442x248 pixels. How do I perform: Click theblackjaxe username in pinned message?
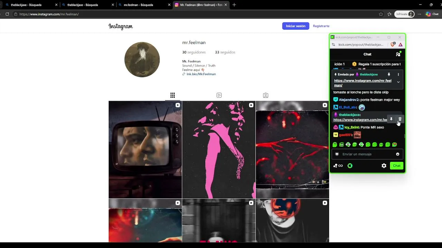[369, 74]
